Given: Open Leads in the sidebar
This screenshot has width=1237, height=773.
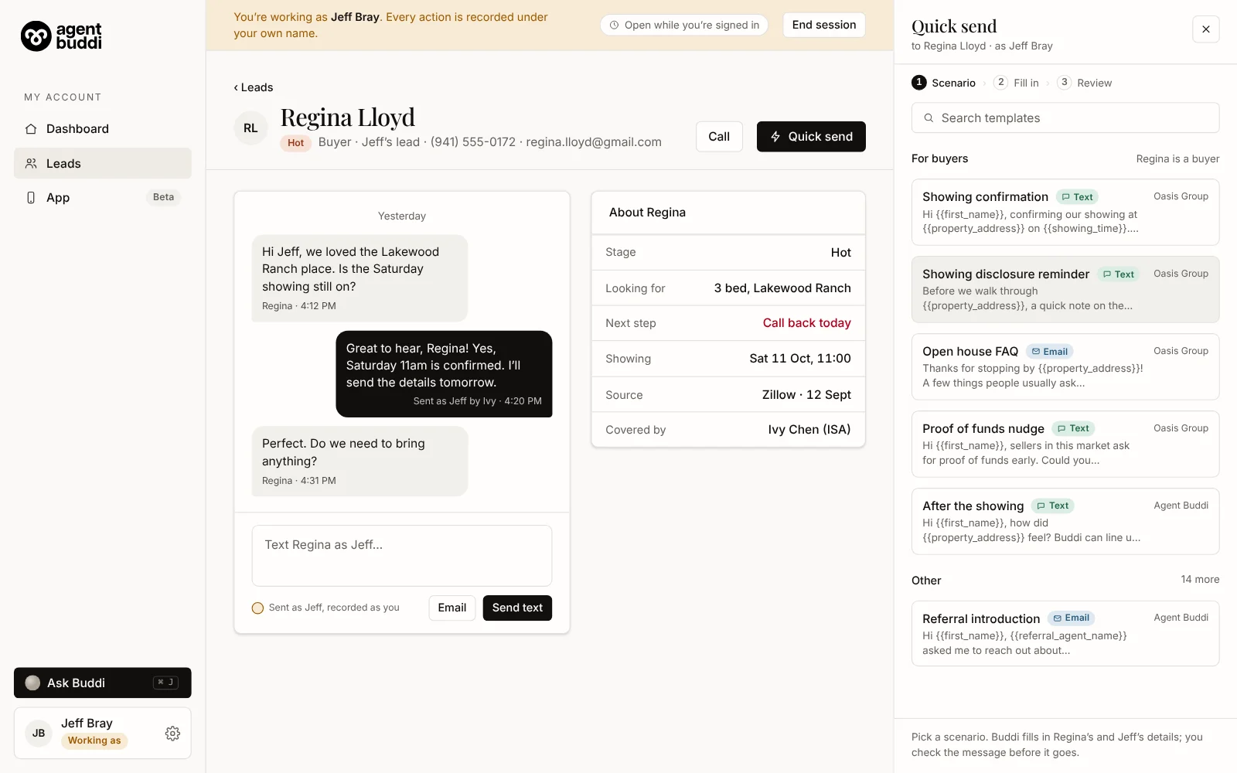Looking at the screenshot, I should (102, 163).
